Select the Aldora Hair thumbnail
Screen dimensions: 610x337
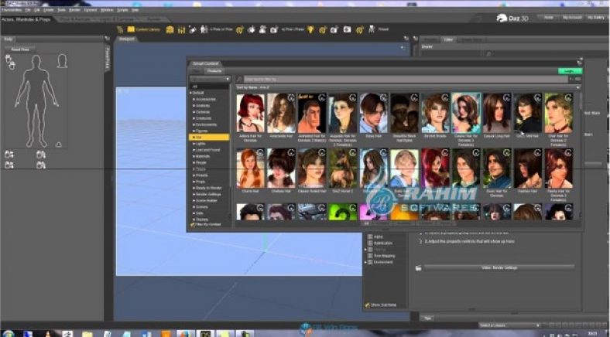click(x=250, y=113)
